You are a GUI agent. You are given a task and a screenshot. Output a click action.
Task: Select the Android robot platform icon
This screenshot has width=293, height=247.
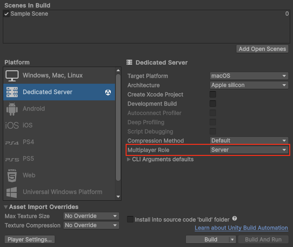click(x=12, y=109)
